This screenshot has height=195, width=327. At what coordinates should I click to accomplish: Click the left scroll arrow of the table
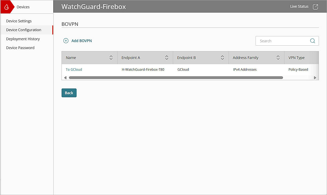[65, 77]
